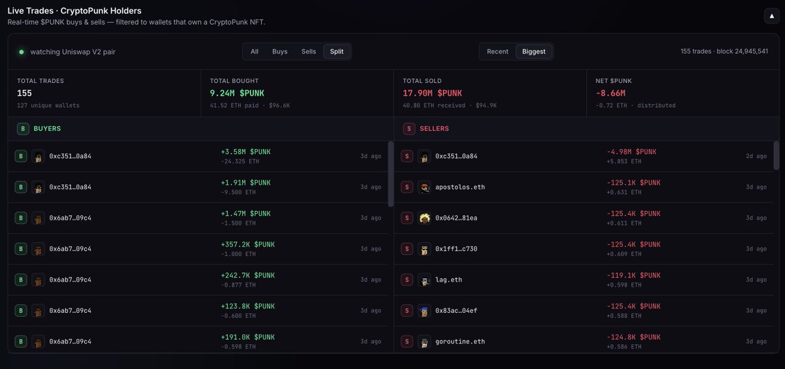Open the punk avatar on the +191.0K buy row
Image resolution: width=785 pixels, height=369 pixels.
pos(39,342)
